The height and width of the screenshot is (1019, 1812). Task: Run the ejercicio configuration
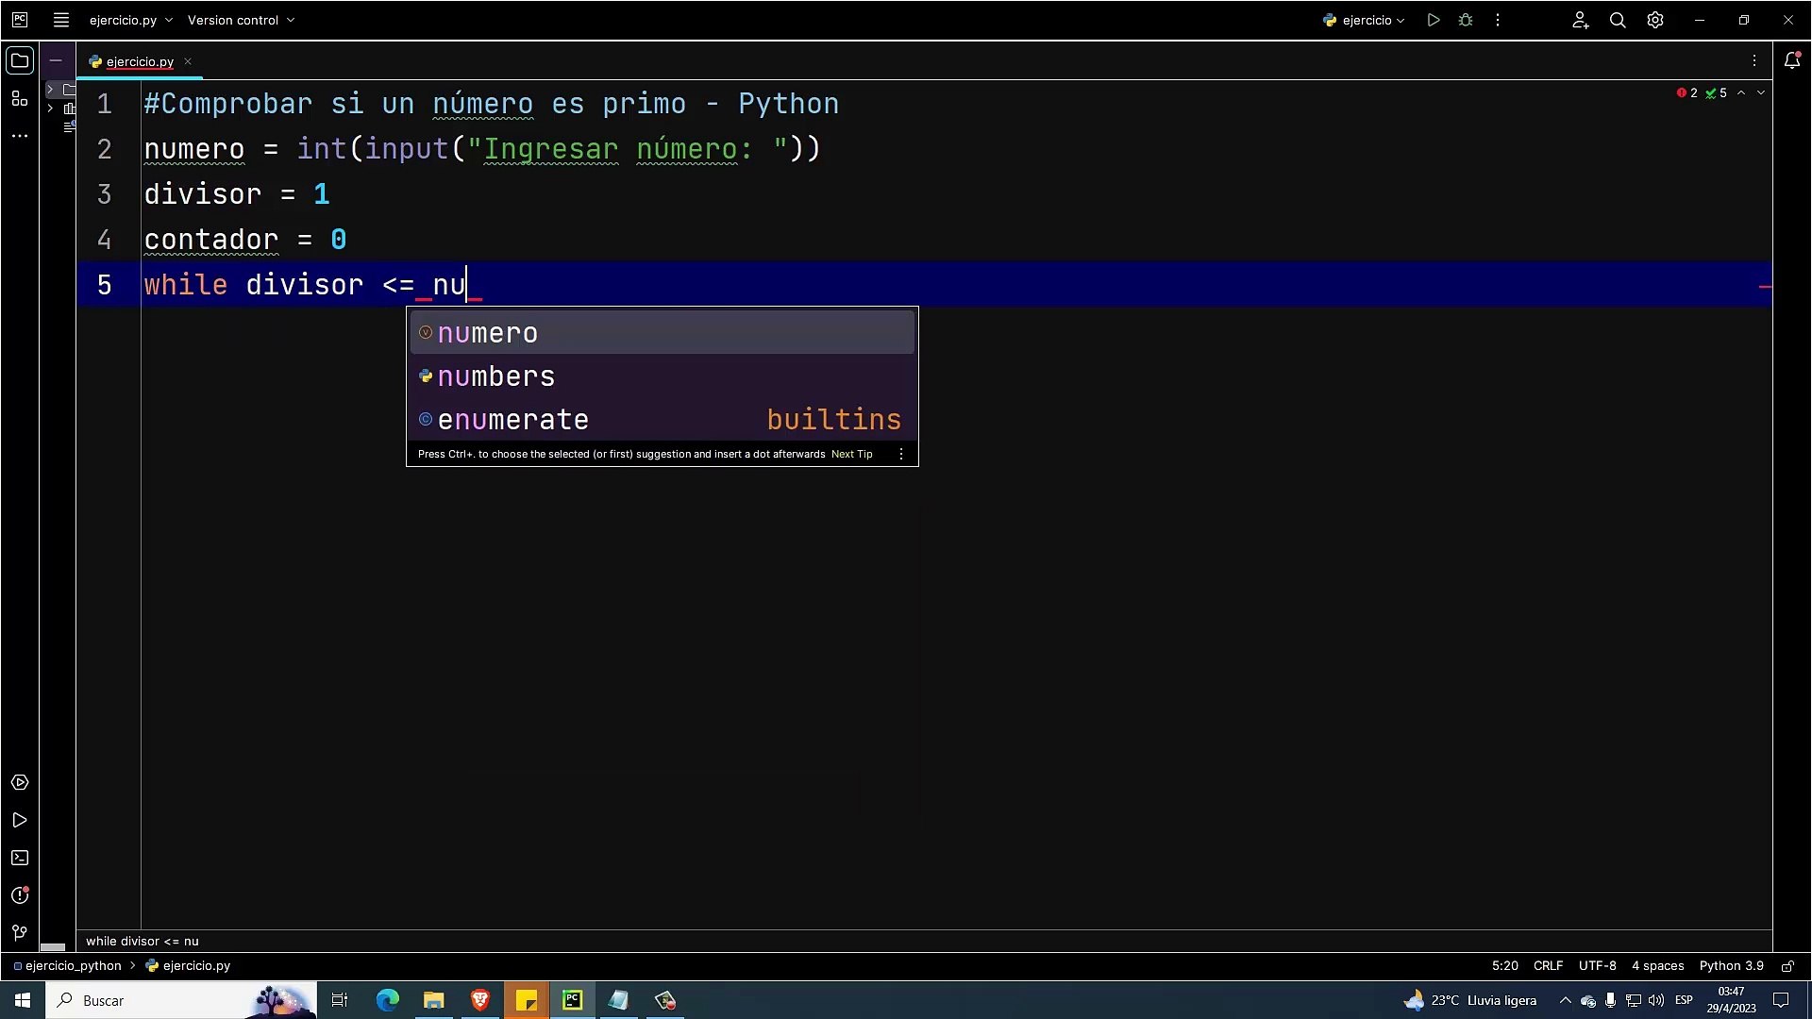pos(1434,20)
